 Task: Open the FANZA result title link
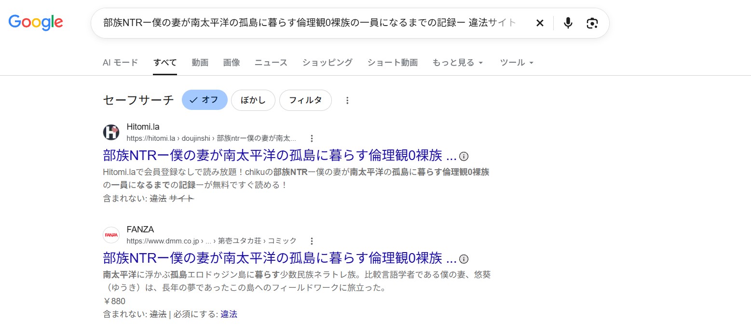(x=279, y=258)
